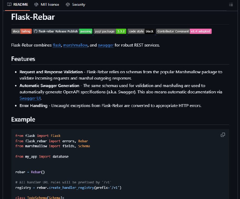The width and height of the screenshot is (240, 199).
Task: Click the scale icon beside MIT license
Action: tap(36, 5)
